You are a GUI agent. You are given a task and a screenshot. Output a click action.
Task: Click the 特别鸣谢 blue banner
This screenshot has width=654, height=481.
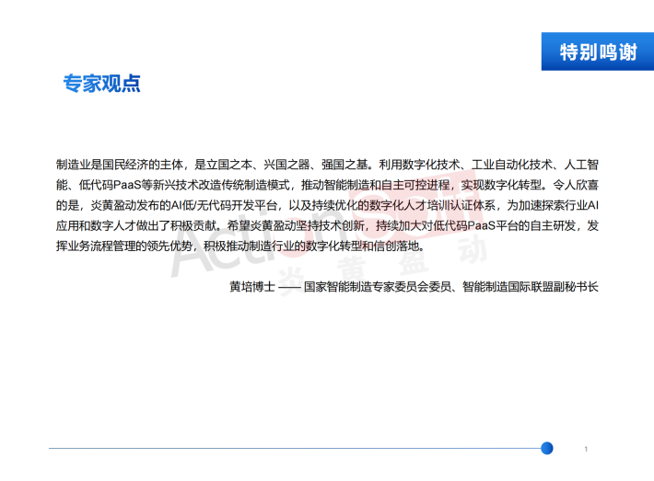coord(597,52)
